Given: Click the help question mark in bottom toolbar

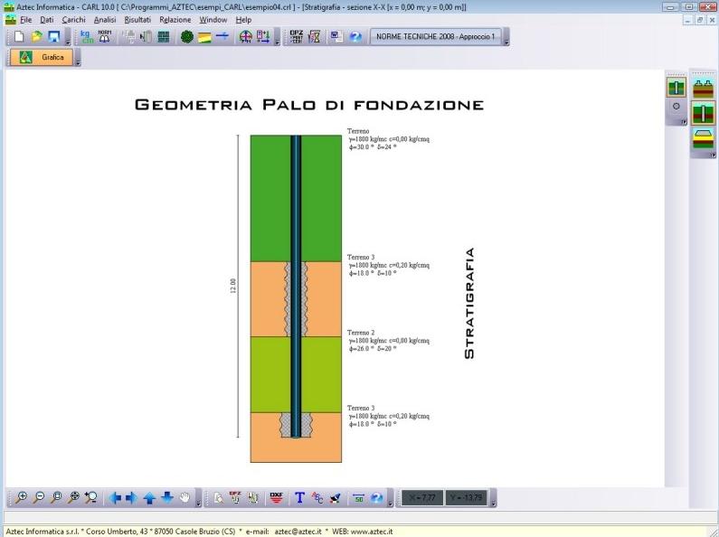Looking at the screenshot, I should 377,497.
